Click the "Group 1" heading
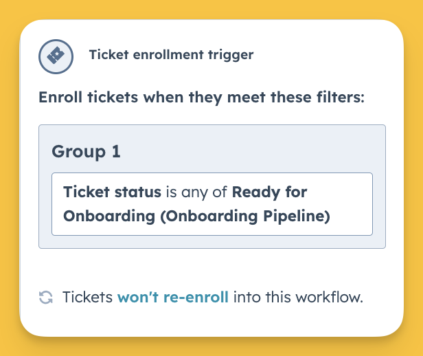Image resolution: width=423 pixels, height=356 pixels. (x=86, y=152)
